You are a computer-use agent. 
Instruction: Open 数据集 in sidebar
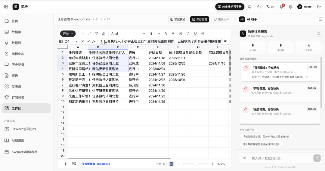(26, 32)
